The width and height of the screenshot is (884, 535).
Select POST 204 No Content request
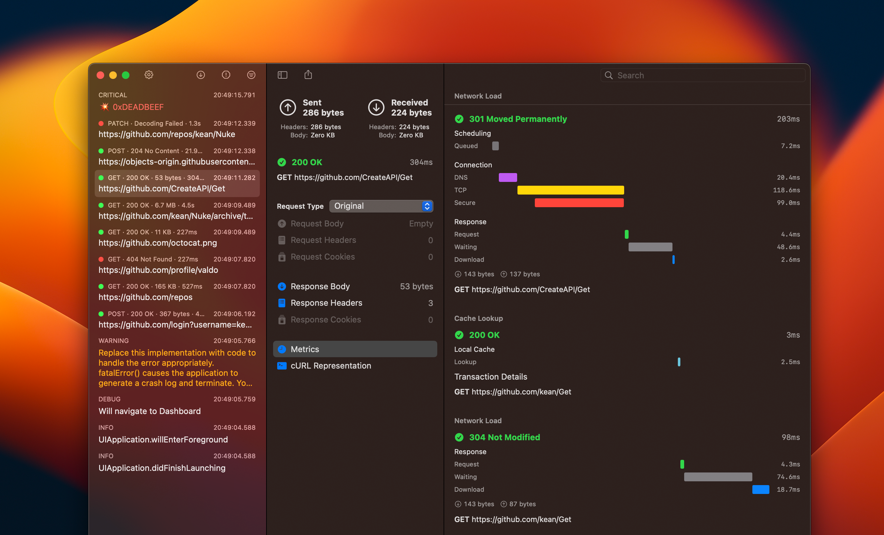coord(177,156)
